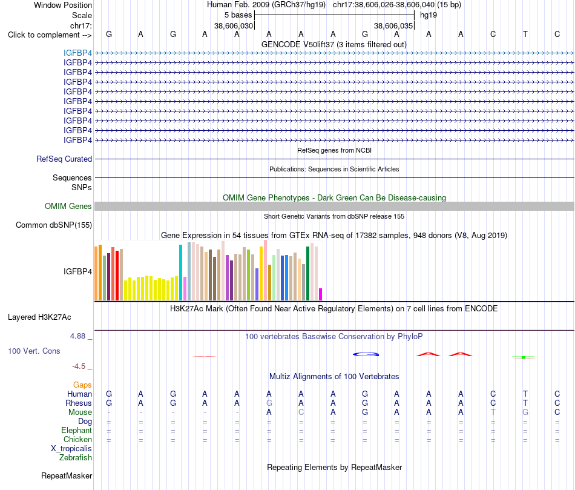Click the Zebrafish alignment row label
The width and height of the screenshot is (575, 490).
point(76,458)
